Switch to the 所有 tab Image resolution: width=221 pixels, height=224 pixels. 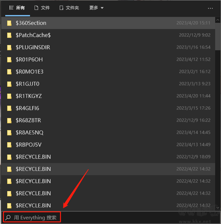tap(17, 8)
